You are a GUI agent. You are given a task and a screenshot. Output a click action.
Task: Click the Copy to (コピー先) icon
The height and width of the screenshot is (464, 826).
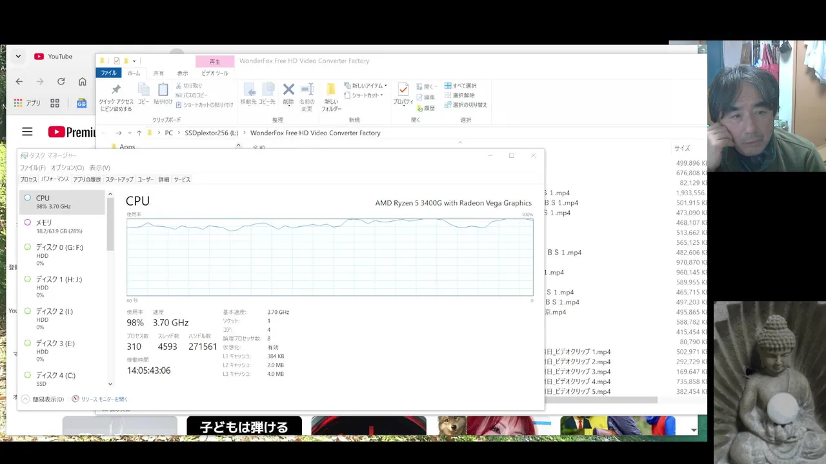coord(268,90)
